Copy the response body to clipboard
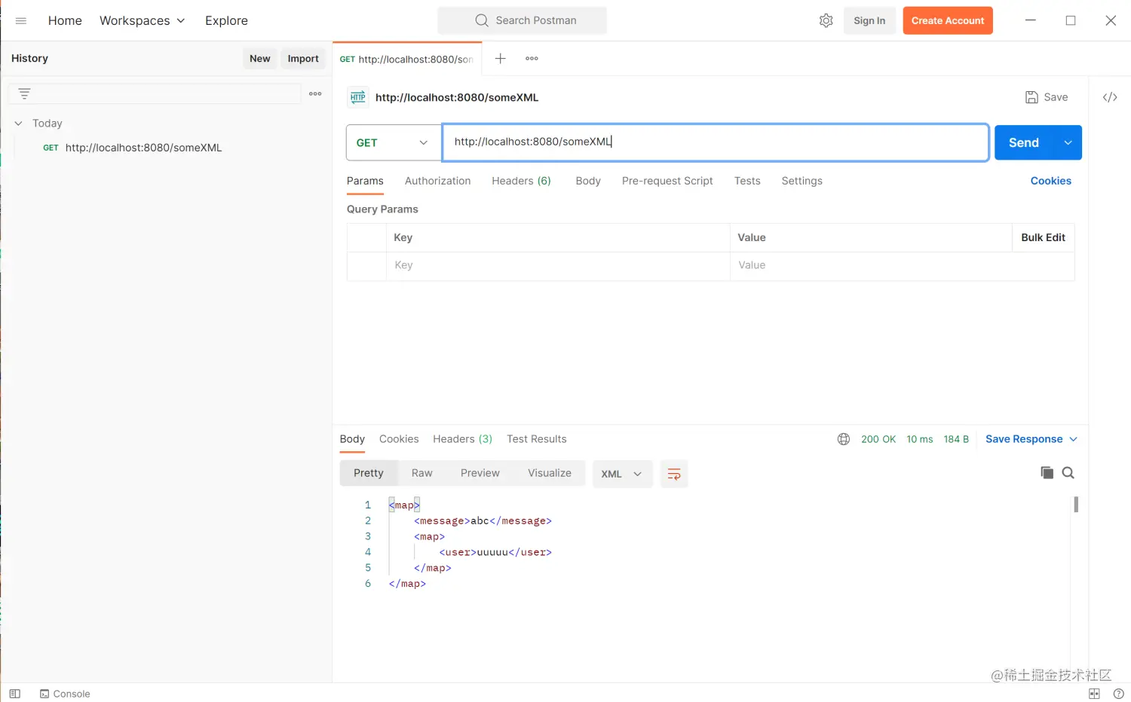This screenshot has width=1131, height=702. [1047, 472]
